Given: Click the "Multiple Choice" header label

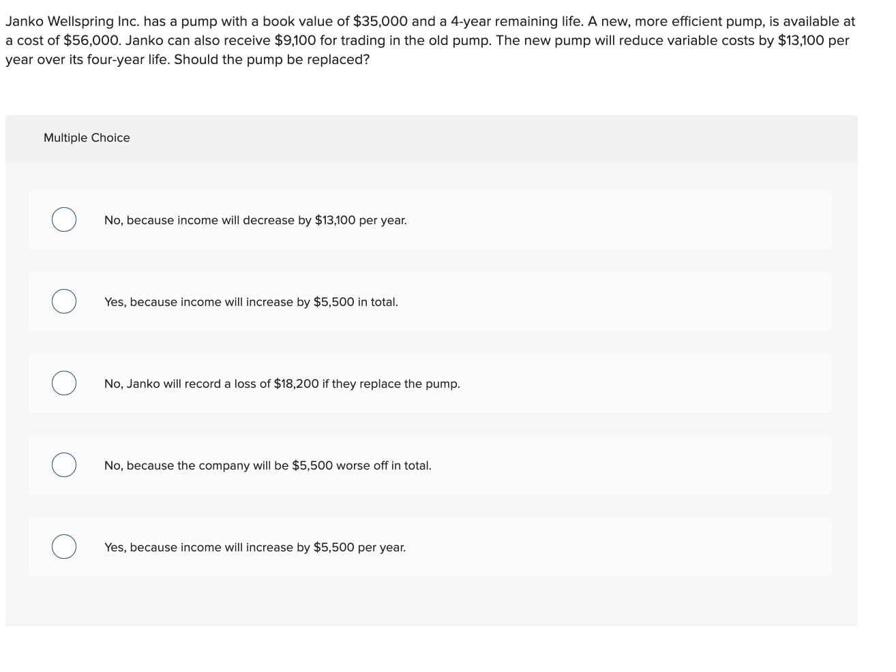Looking at the screenshot, I should (x=87, y=138).
